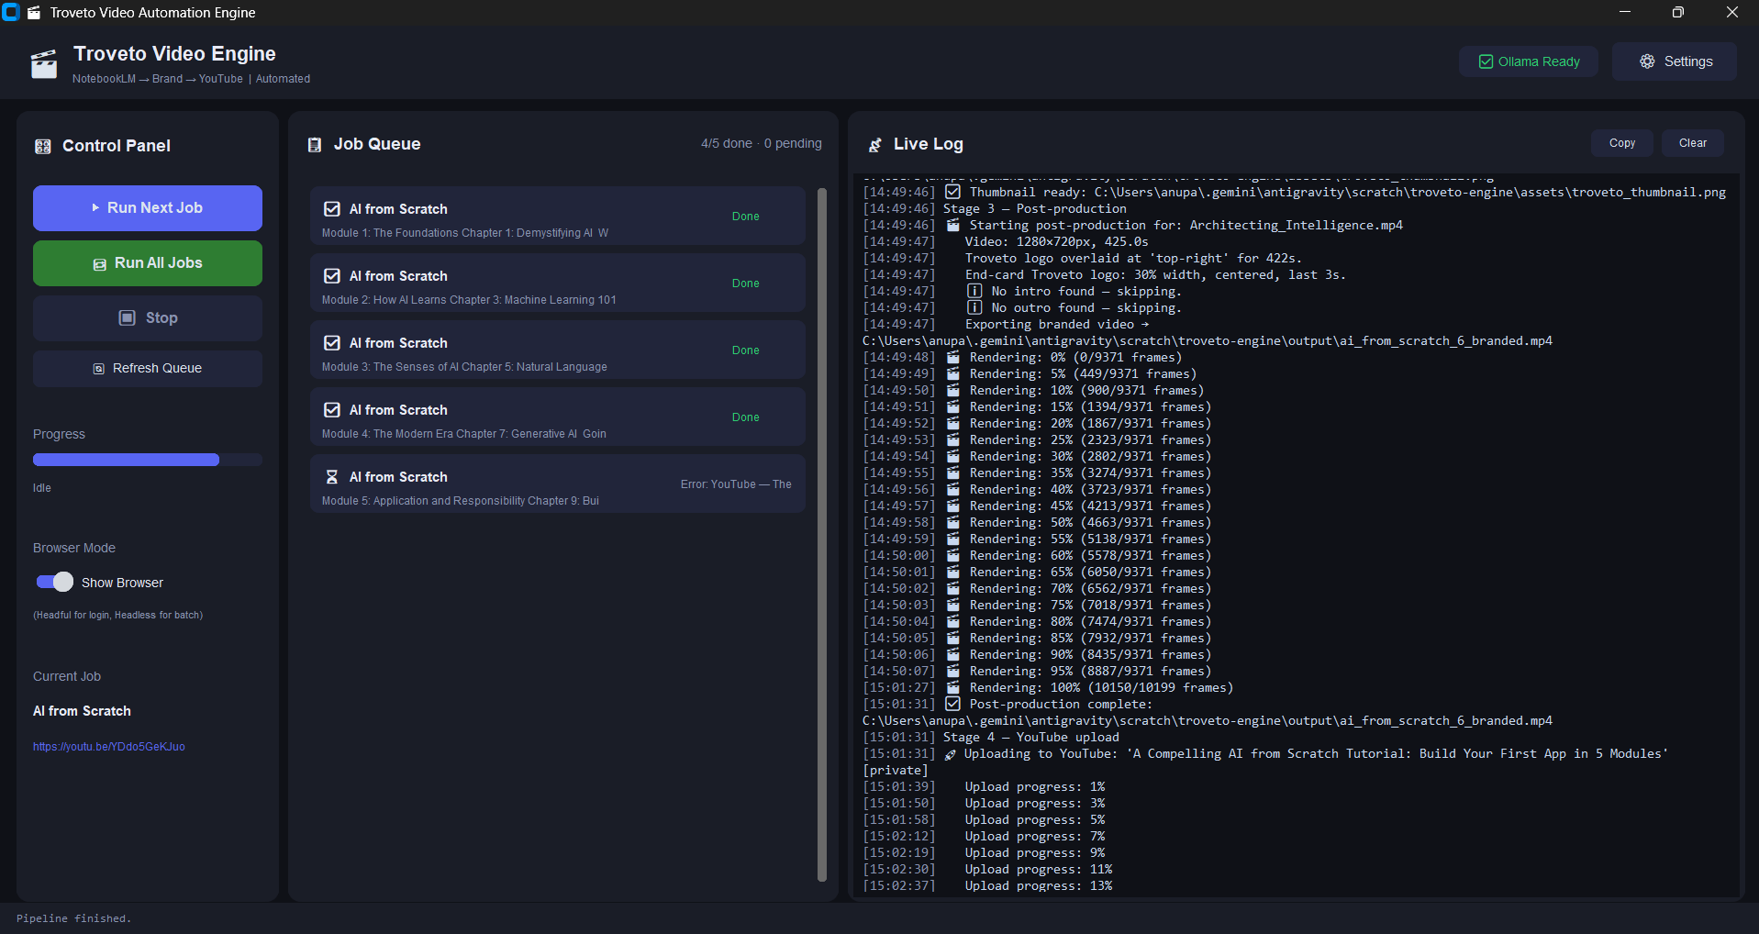
Task: Open the youtu.be video link
Action: (109, 747)
